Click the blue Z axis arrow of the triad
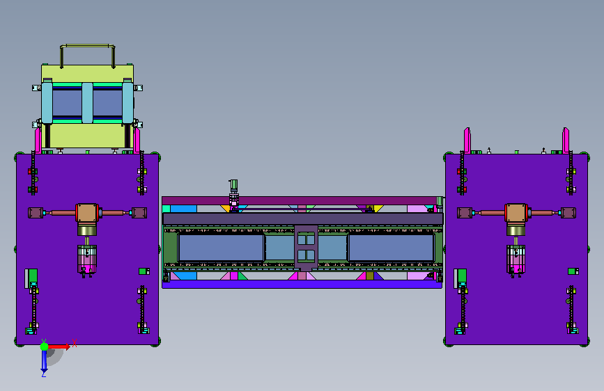The width and height of the screenshot is (604, 391). pos(44,361)
